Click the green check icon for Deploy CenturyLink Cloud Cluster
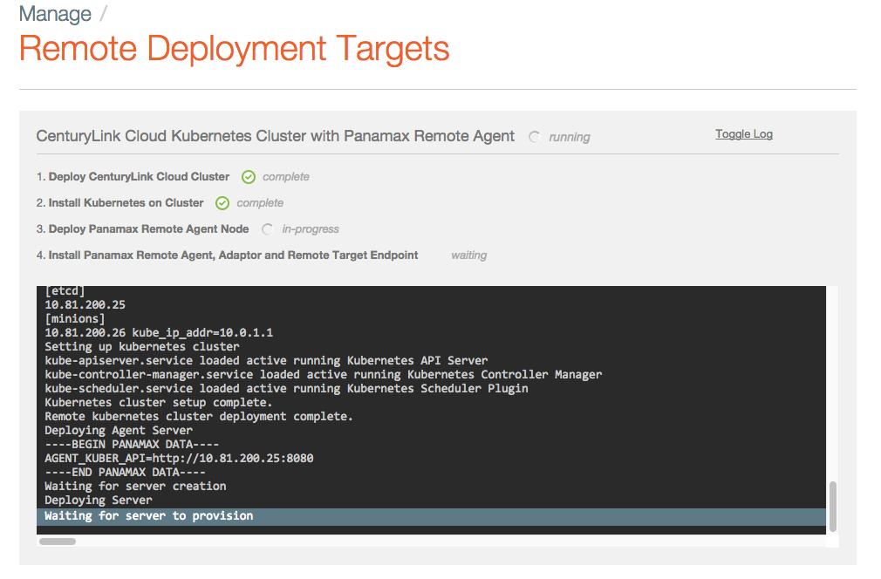This screenshot has height=579, width=881. tap(249, 177)
